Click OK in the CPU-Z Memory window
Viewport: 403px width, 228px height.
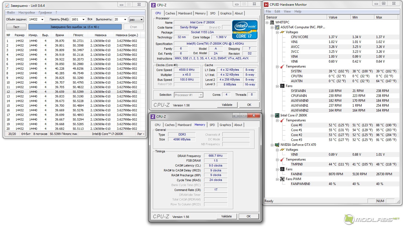tap(249, 216)
